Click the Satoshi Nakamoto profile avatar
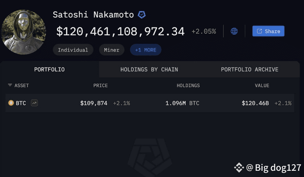This screenshot has height=177, width=304. tap(23, 32)
